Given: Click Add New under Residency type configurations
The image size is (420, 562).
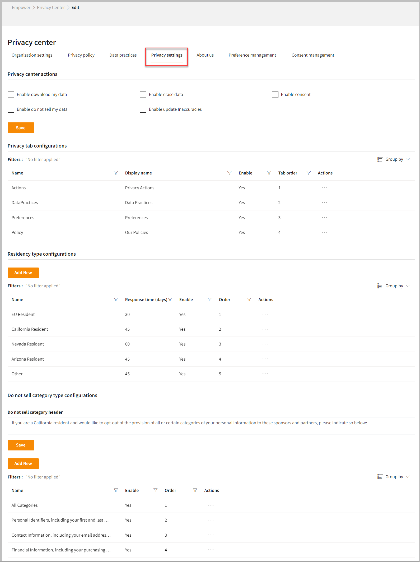Looking at the screenshot, I should click(23, 273).
